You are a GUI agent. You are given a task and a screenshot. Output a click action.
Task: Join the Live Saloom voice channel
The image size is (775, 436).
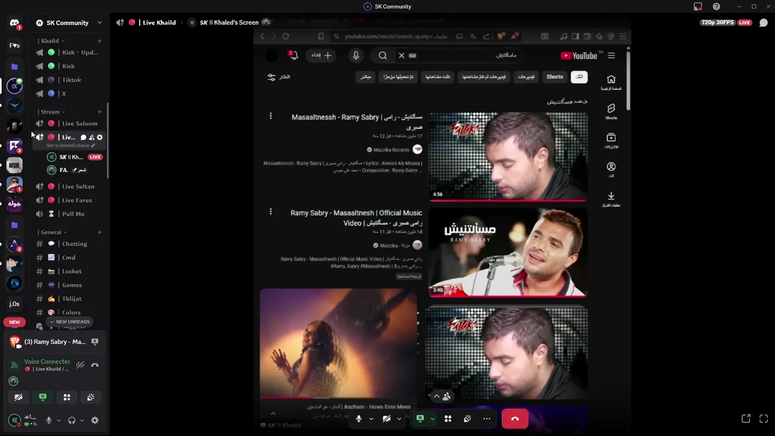pos(69,124)
